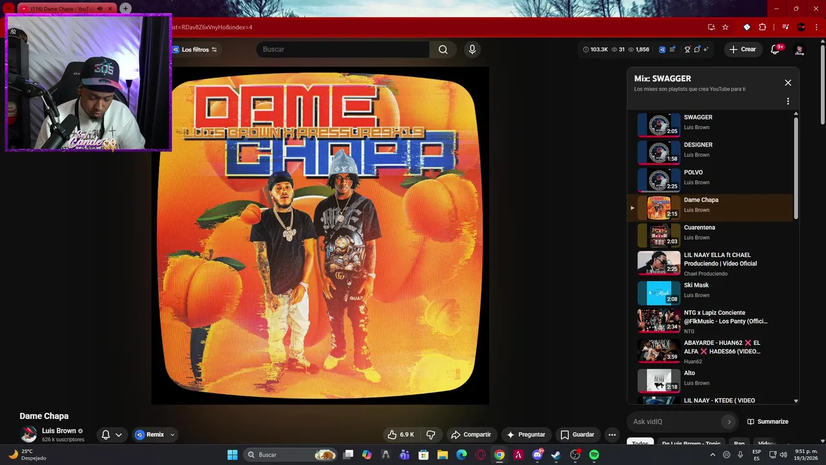Open the Luis Brown channel avatar
This screenshot has width=826, height=465.
click(29, 434)
